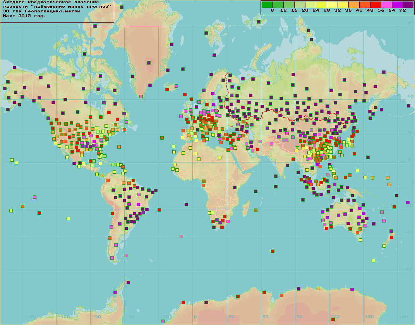
Task: Select the legend label '40'
Action: pos(359,10)
